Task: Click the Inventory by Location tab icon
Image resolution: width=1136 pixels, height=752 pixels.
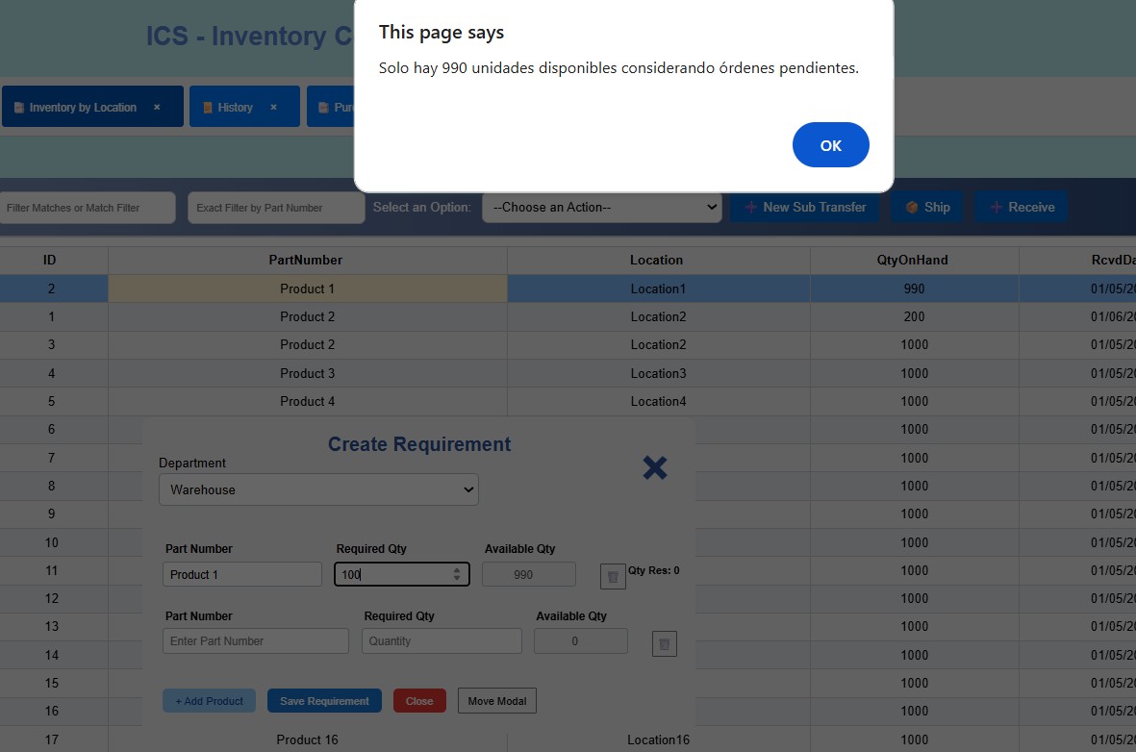Action: click(18, 108)
